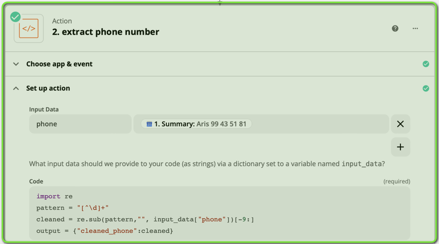Click the Code step app icon
The width and height of the screenshot is (439, 244).
coord(29,29)
